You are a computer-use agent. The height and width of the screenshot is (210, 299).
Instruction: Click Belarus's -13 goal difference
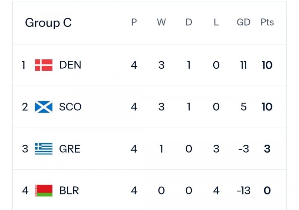click(244, 191)
